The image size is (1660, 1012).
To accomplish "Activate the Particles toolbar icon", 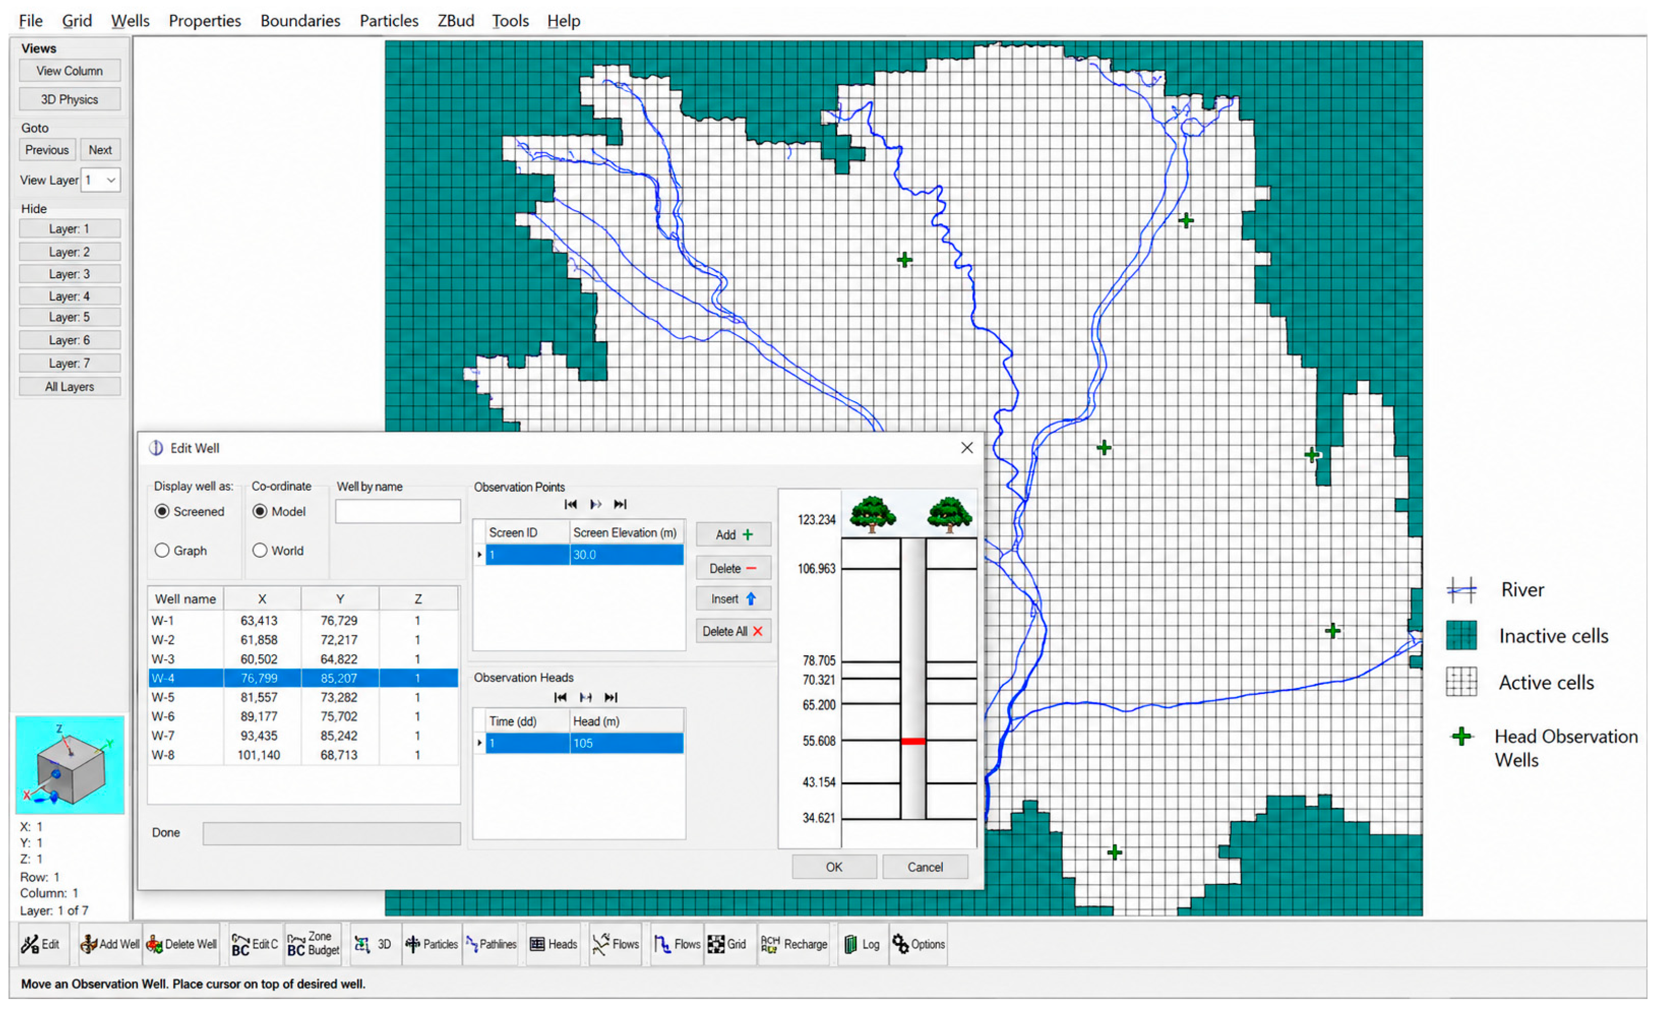I will pyautogui.click(x=431, y=944).
